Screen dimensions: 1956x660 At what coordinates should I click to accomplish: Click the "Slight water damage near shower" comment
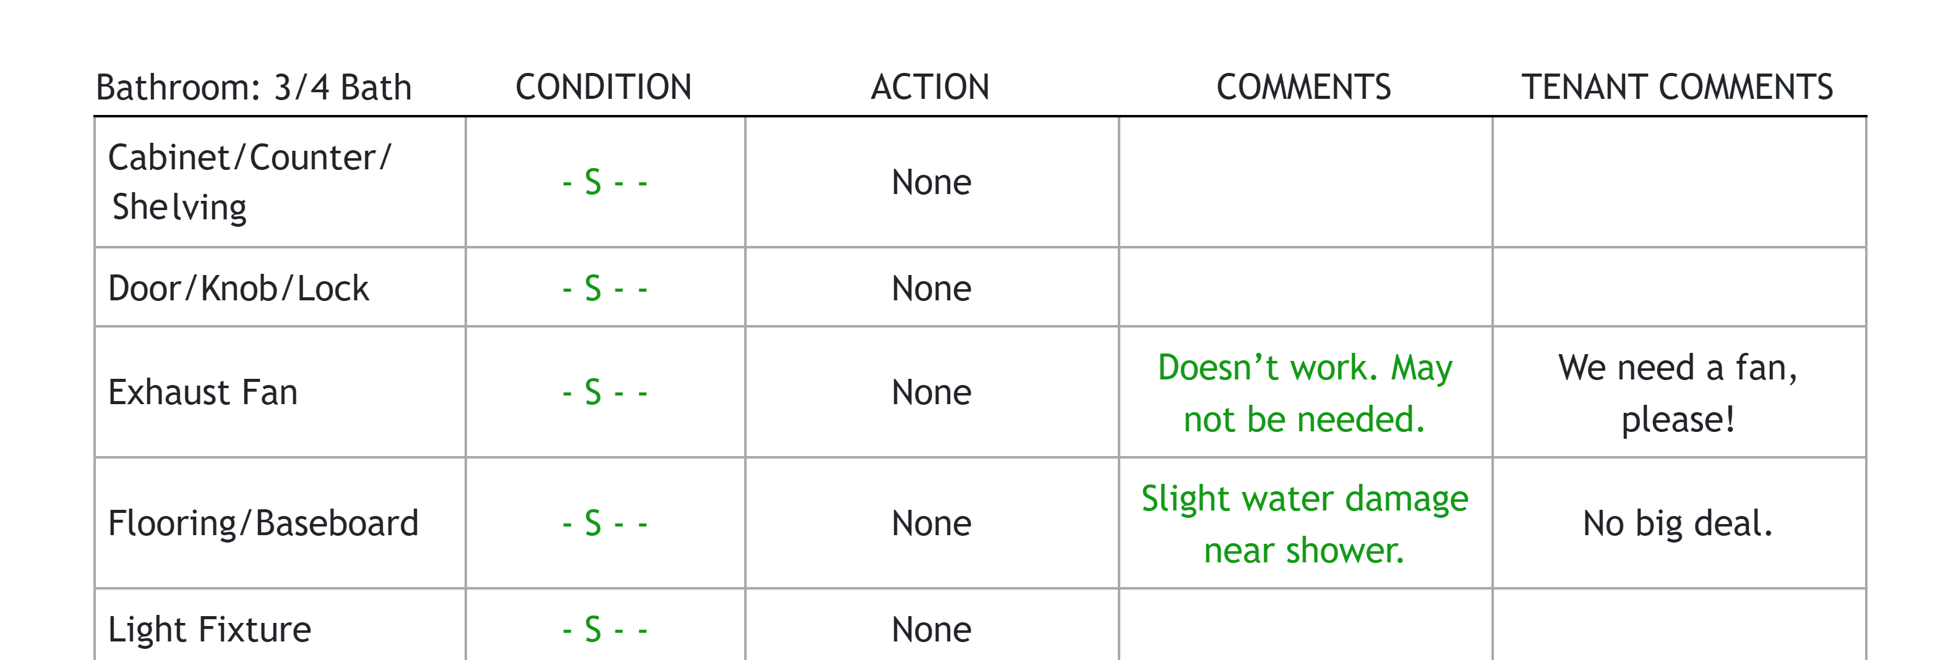pyautogui.click(x=1305, y=523)
